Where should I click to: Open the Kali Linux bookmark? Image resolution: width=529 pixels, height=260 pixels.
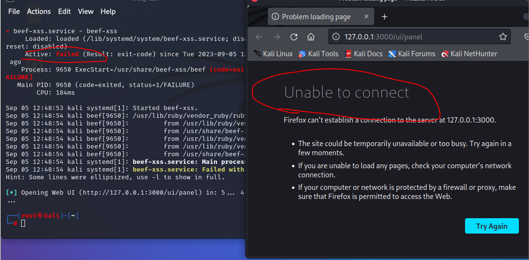click(x=273, y=54)
